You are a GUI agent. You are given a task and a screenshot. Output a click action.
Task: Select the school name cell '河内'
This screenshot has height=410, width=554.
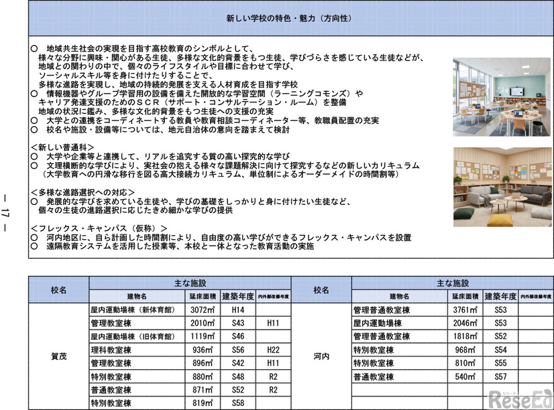[x=321, y=356]
